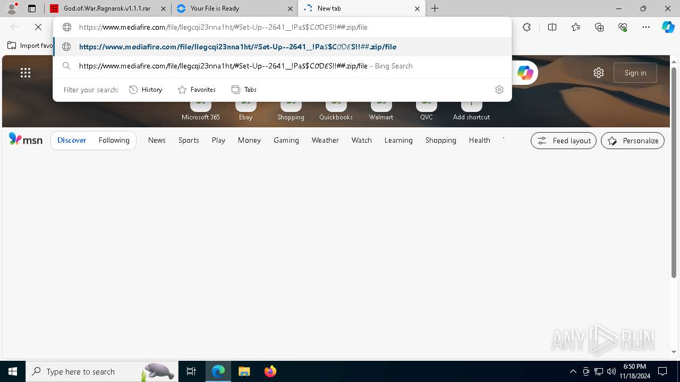Viewport: 680px width, 382px height.
Task: Open the Weather category
Action: click(x=325, y=140)
